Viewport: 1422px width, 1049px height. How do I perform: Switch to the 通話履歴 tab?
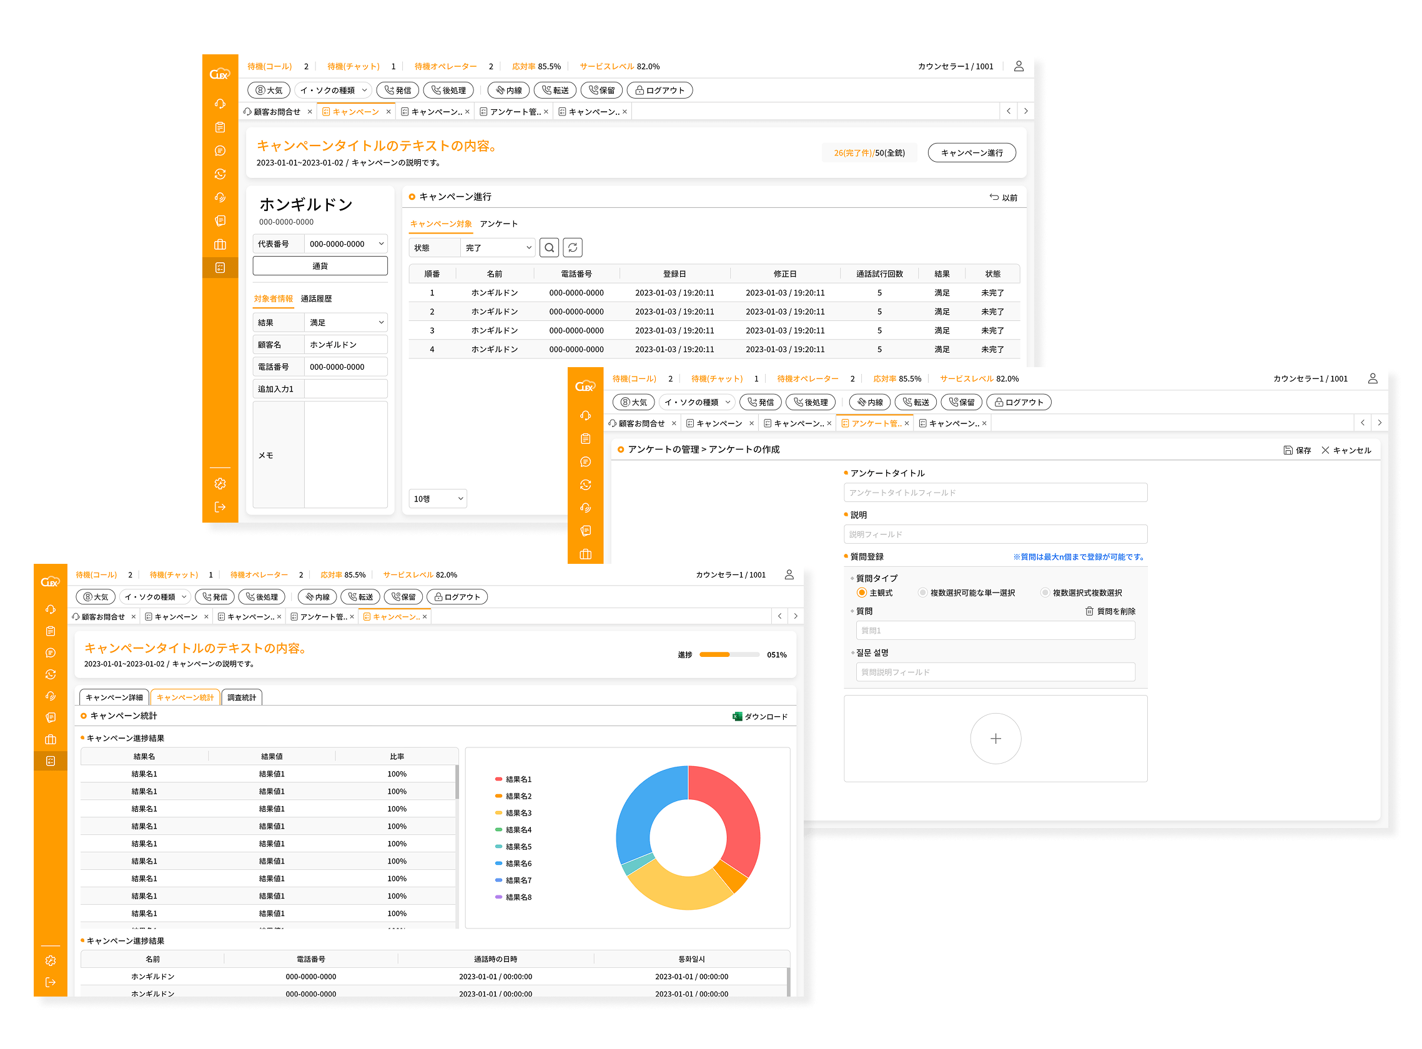pos(315,298)
